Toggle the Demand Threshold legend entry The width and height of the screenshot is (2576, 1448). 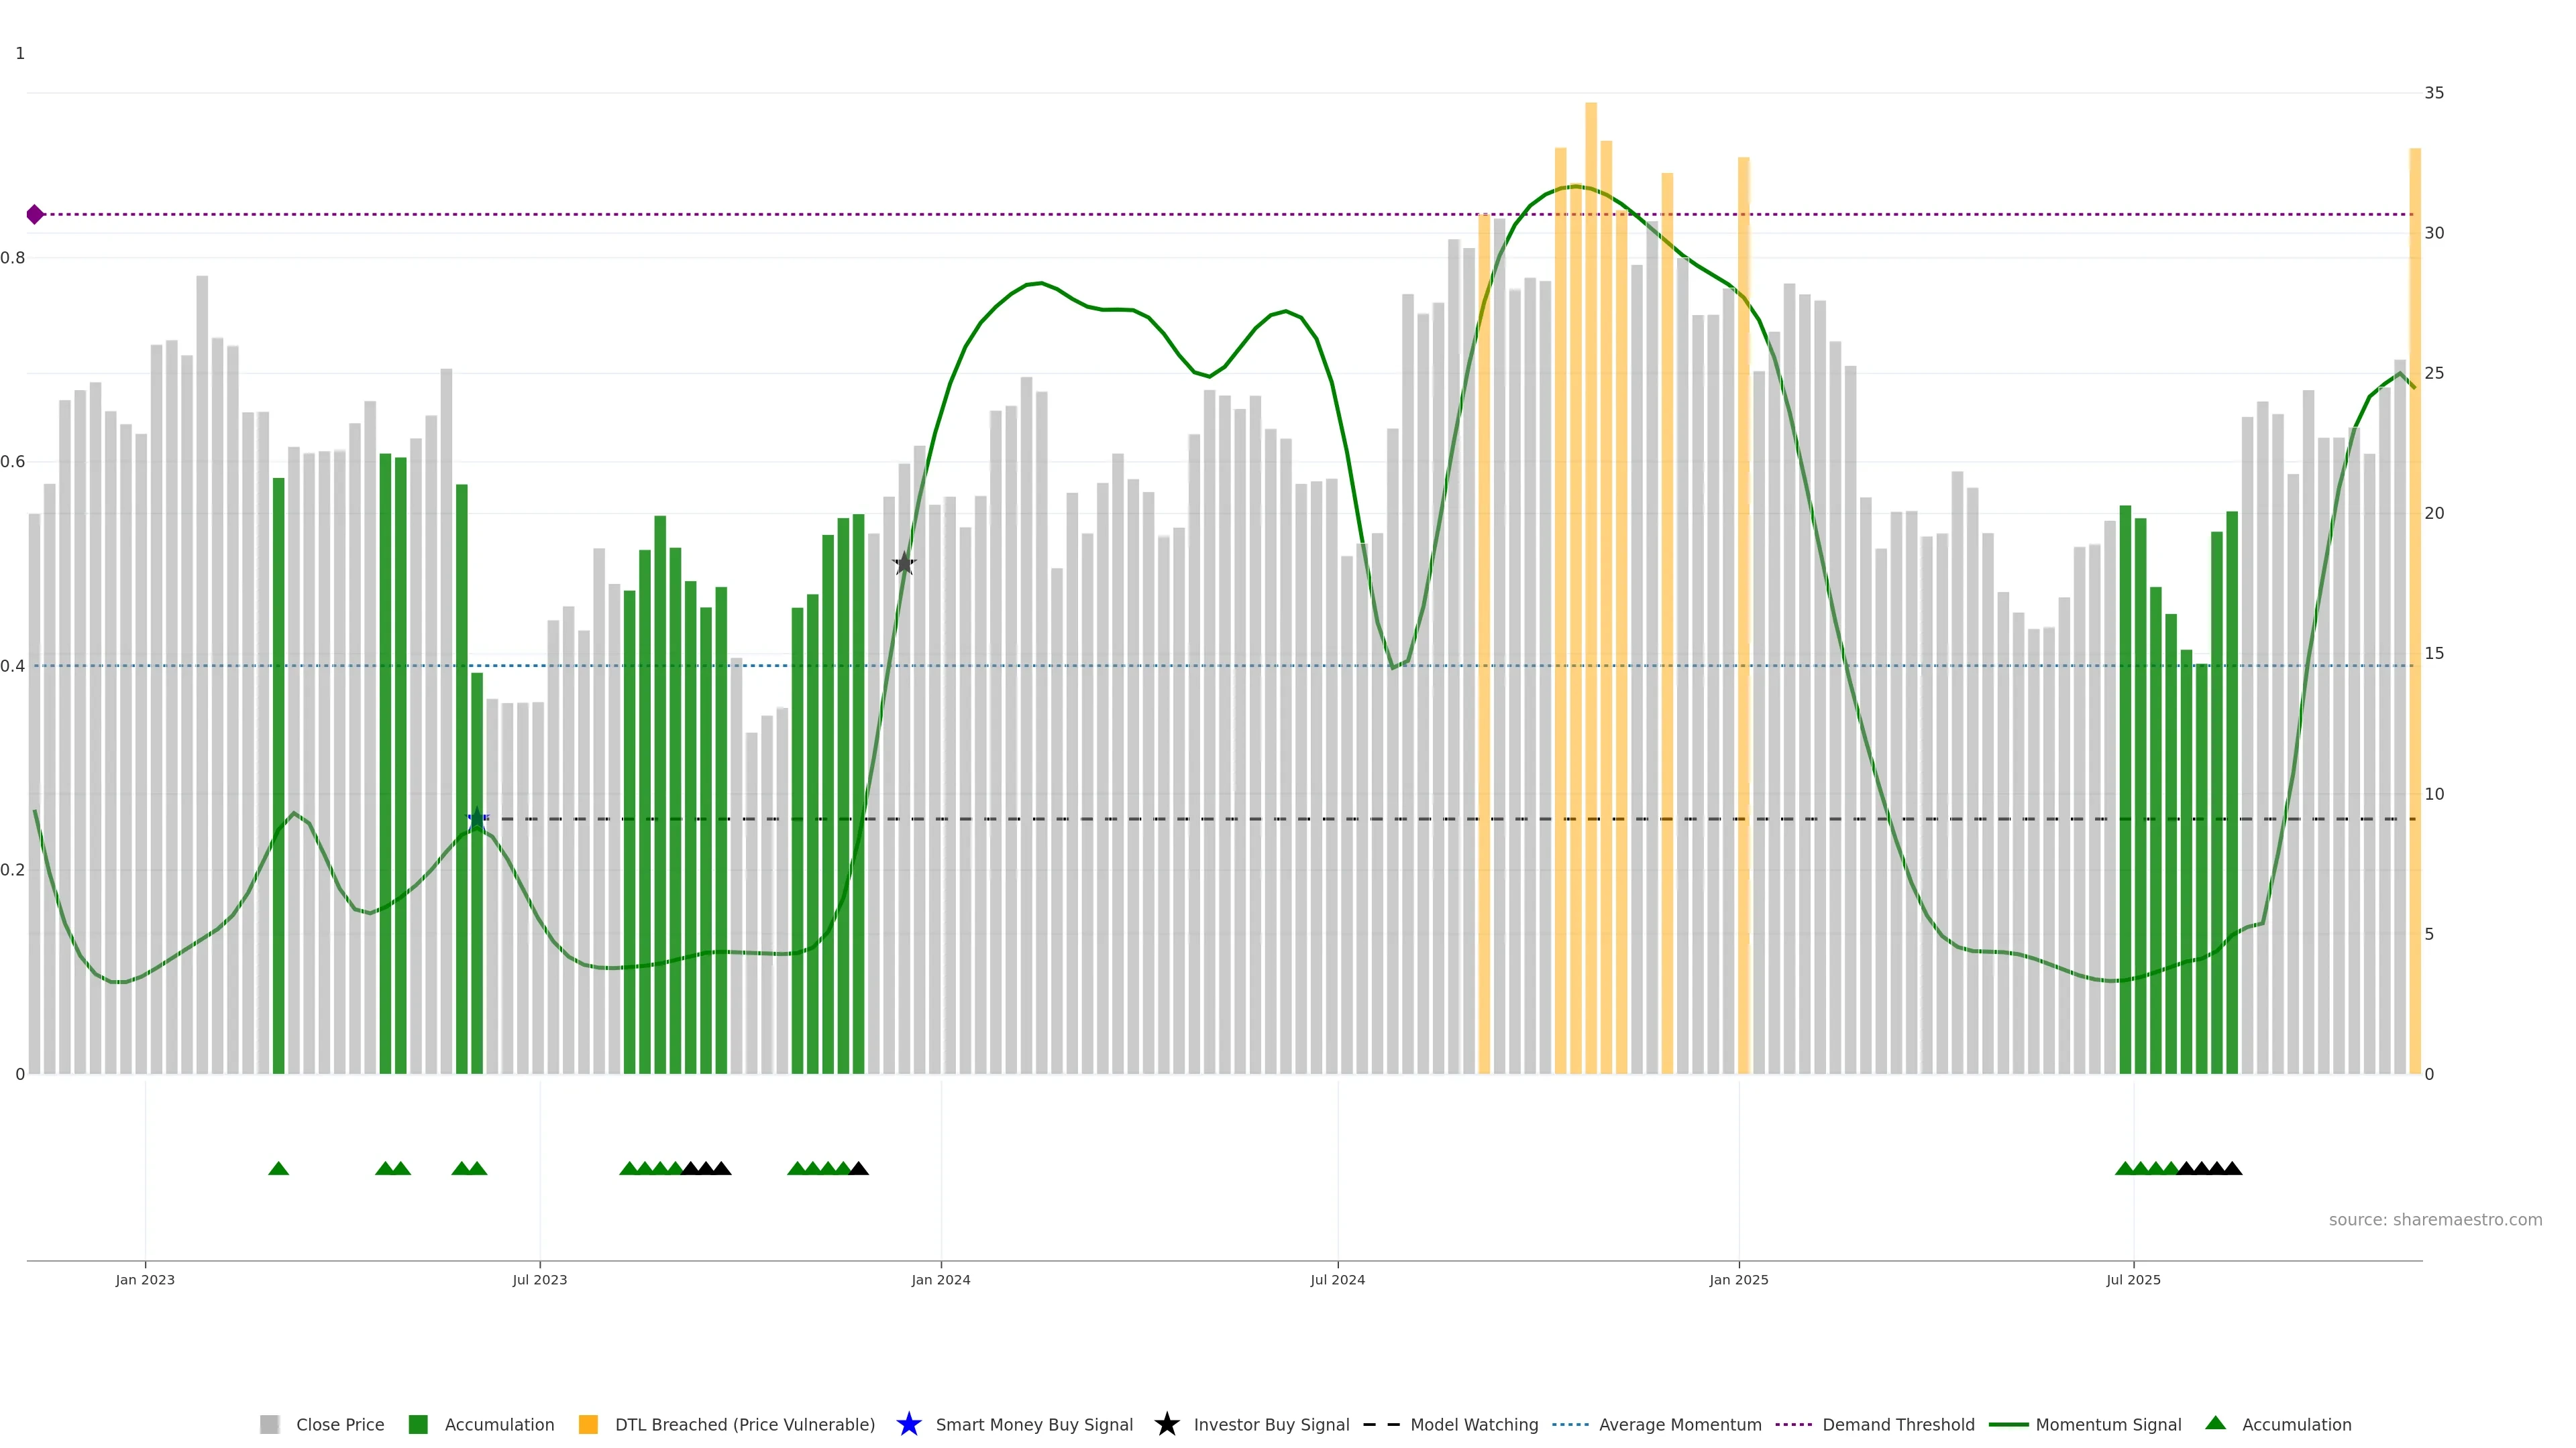tap(1897, 1425)
